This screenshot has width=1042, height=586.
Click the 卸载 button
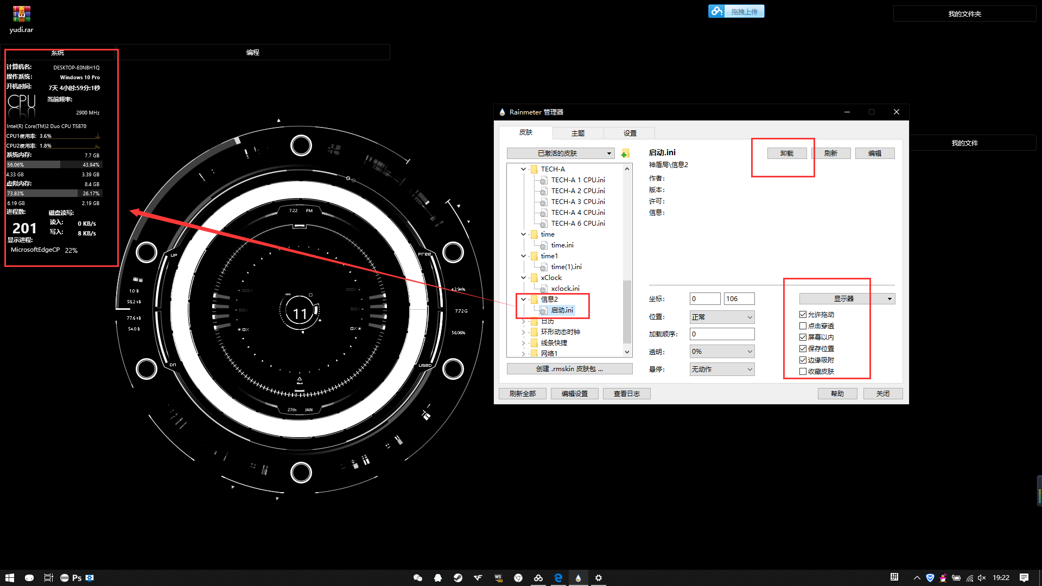[x=786, y=154]
